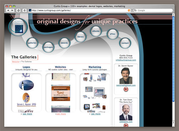Click the phone number 800.950.7133
Image resolution: width=179 pixels, height=131 pixels.
[126, 58]
